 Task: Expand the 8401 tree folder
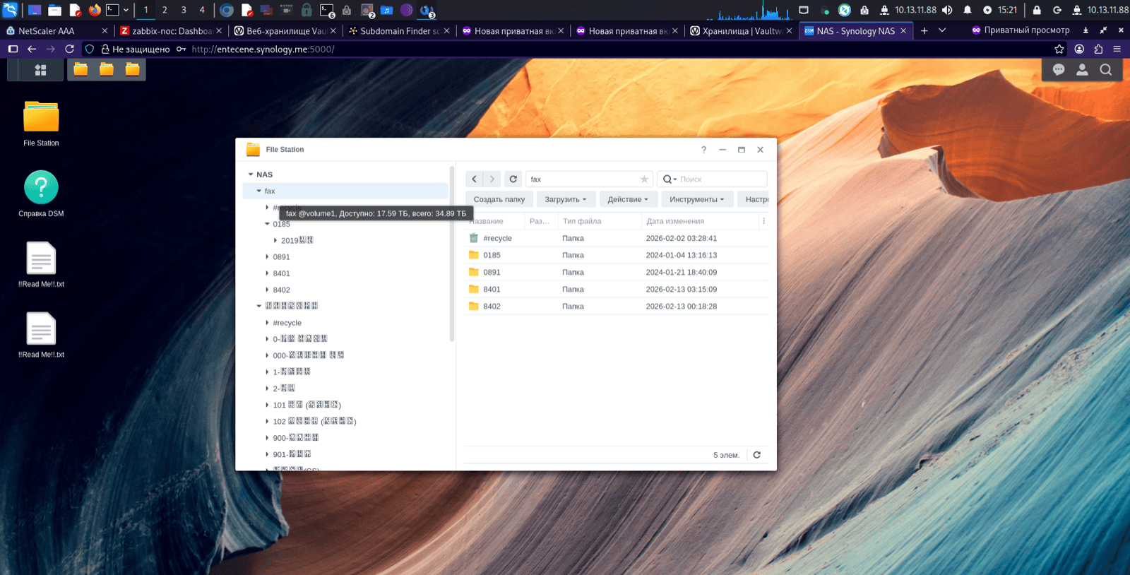point(267,273)
